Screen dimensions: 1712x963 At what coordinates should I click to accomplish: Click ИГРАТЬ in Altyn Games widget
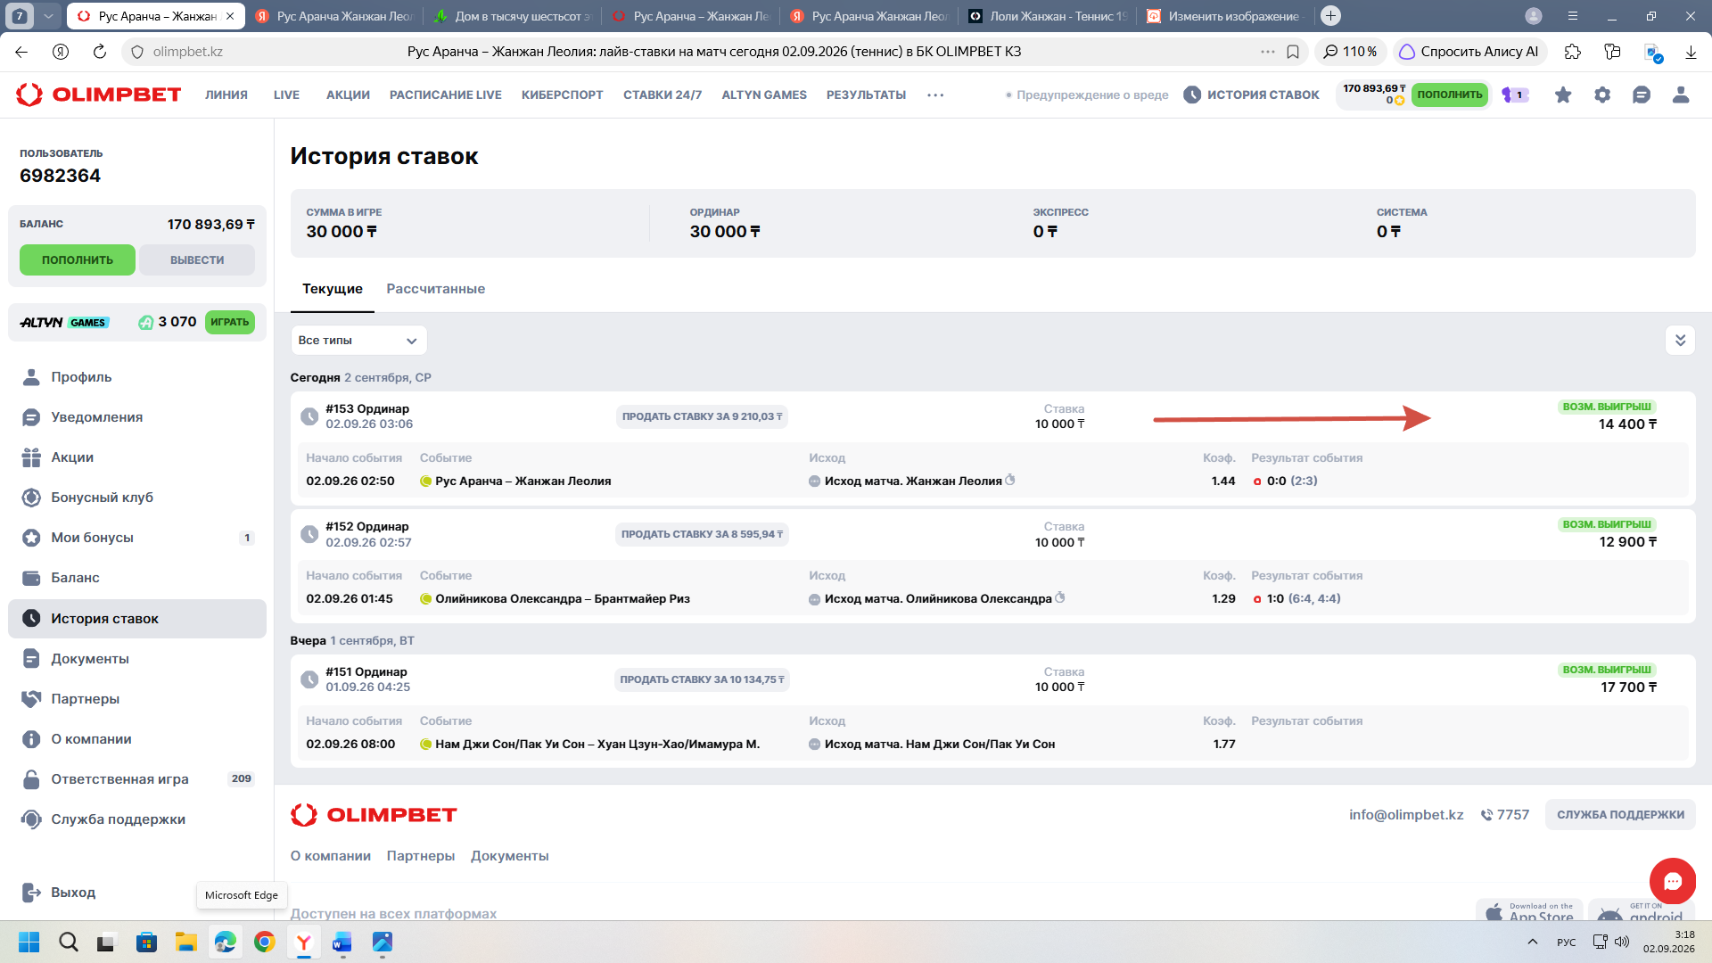pos(230,322)
